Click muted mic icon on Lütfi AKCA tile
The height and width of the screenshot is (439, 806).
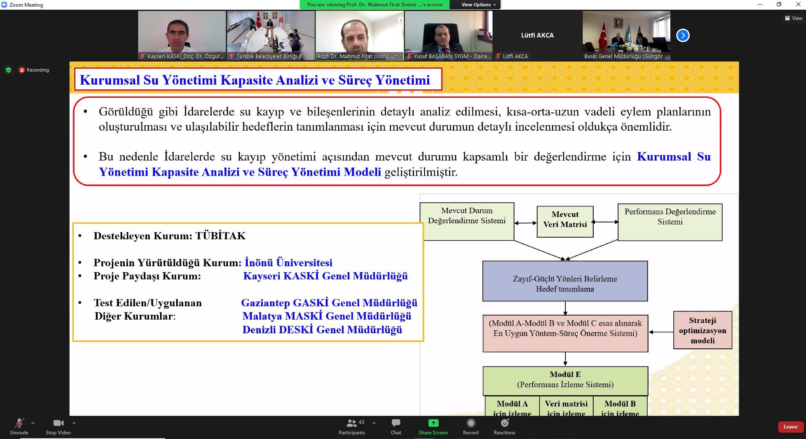pos(498,56)
